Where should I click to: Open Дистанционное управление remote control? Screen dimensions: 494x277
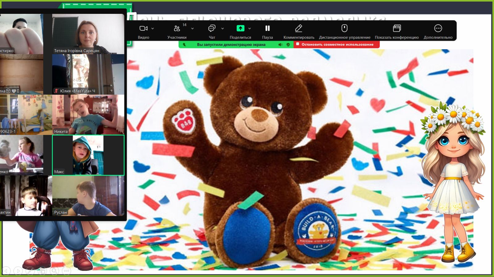pyautogui.click(x=345, y=31)
